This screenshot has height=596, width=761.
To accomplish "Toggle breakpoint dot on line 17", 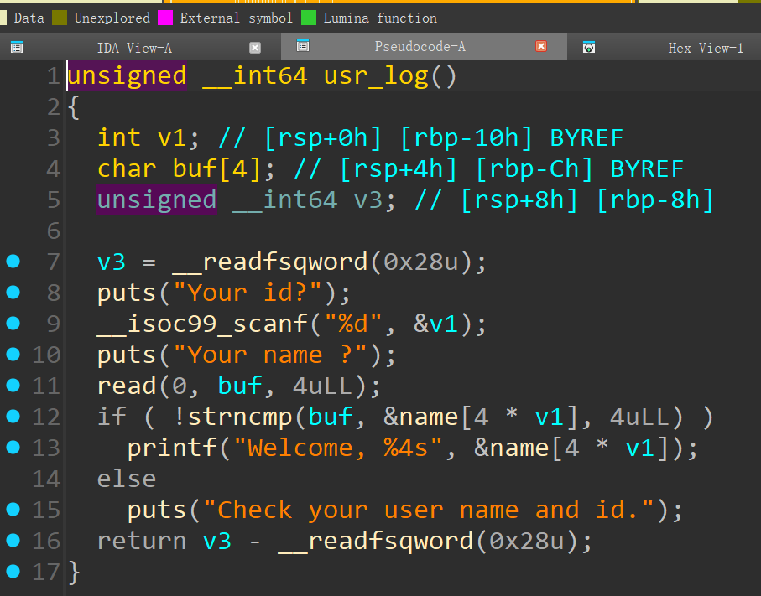I will click(13, 572).
